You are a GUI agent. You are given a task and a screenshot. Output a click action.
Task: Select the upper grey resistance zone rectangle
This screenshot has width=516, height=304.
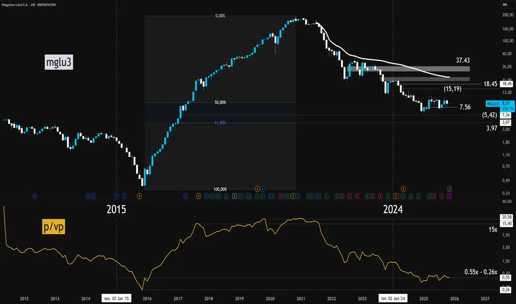pyautogui.click(x=409, y=69)
